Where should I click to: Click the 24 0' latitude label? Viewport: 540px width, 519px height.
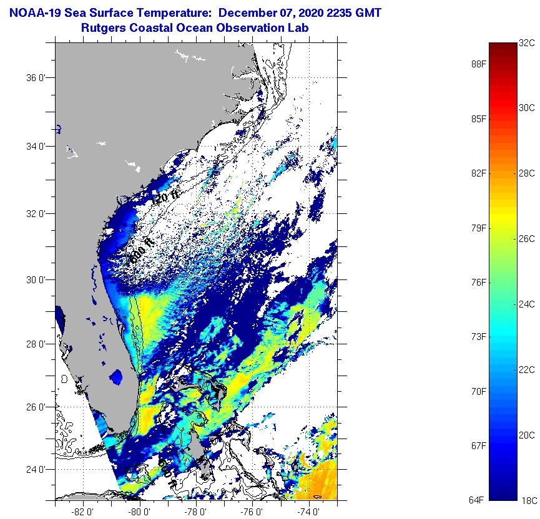pos(36,470)
